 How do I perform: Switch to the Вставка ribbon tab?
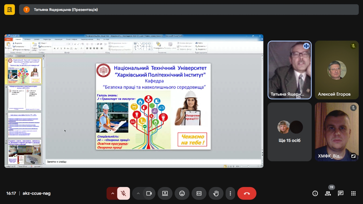[x=27, y=39]
